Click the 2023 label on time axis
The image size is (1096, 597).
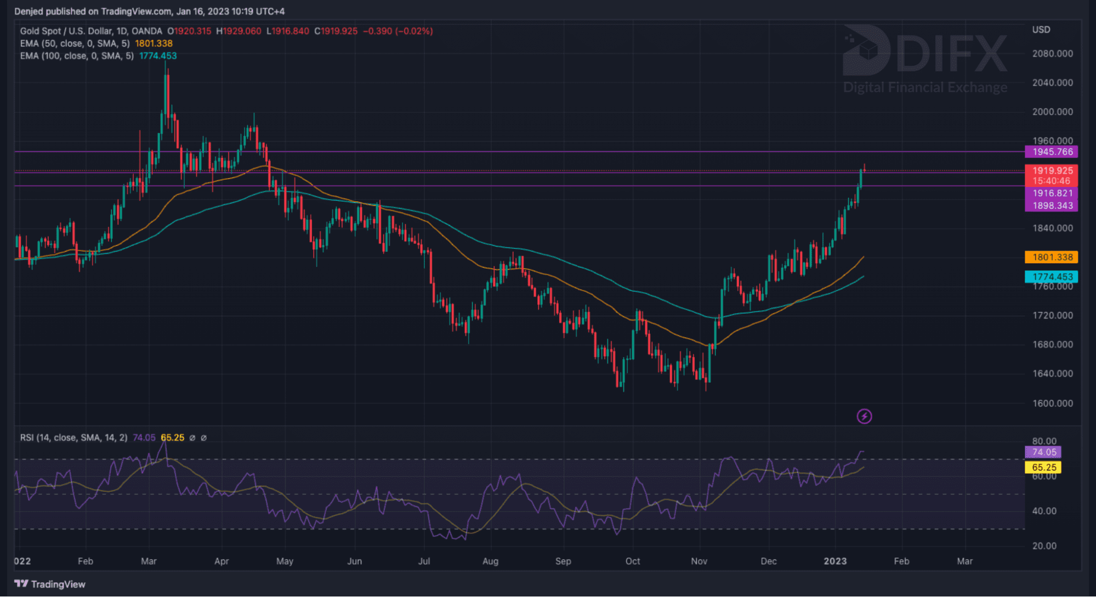835,561
